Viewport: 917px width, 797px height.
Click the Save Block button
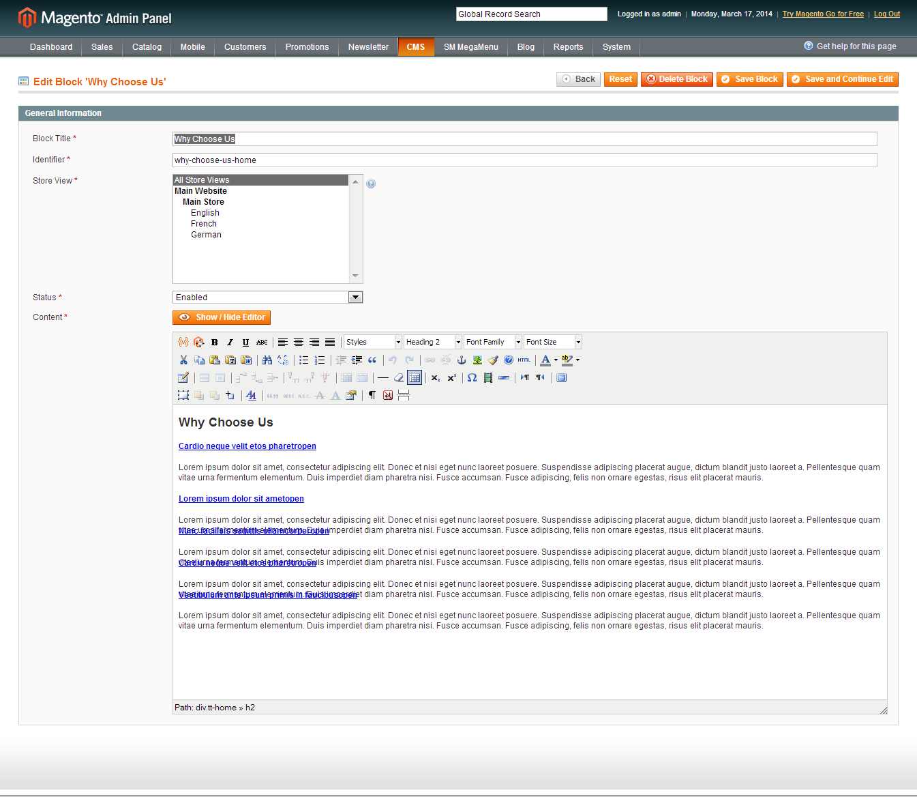(749, 79)
